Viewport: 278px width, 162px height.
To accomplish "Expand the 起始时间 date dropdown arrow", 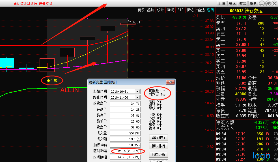I will 137,92.
